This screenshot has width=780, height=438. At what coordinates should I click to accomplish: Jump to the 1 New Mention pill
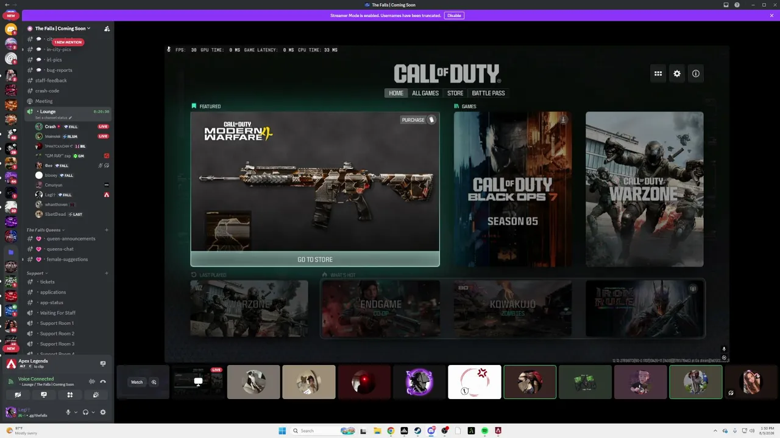click(x=68, y=42)
